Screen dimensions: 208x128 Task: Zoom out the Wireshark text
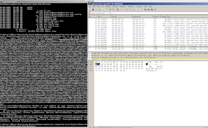(x=149, y=10)
